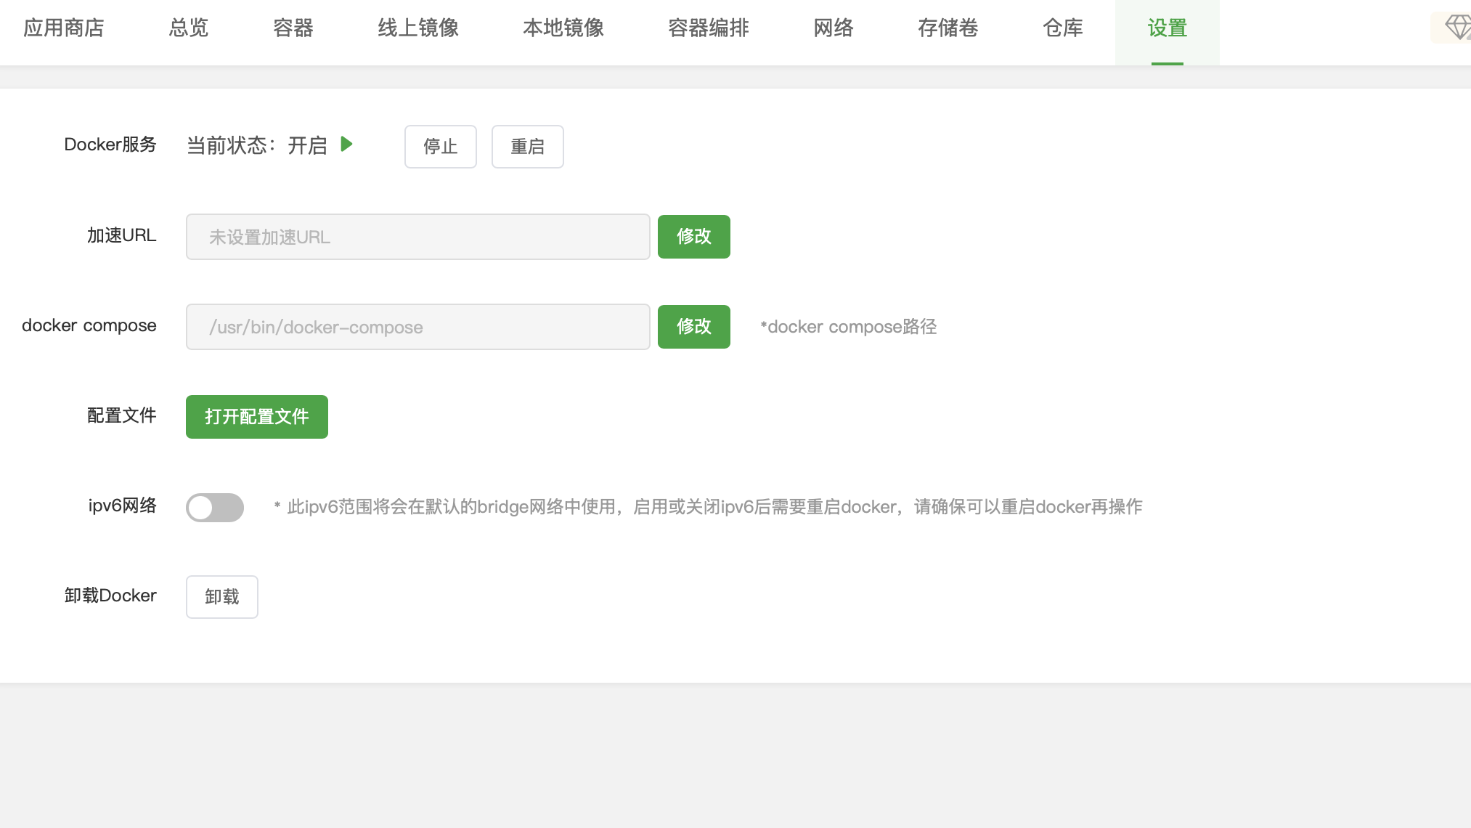Click the docker compose path field
This screenshot has width=1471, height=828.
point(418,327)
